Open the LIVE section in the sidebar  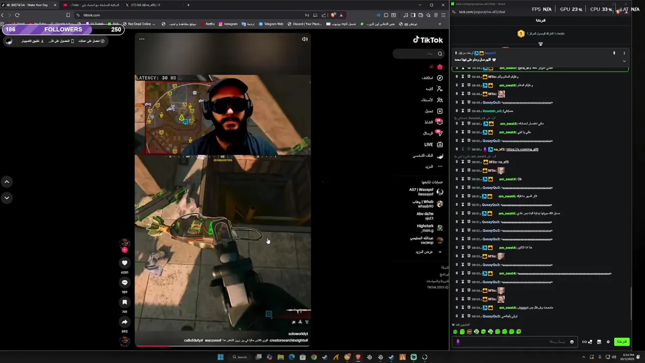click(x=433, y=144)
